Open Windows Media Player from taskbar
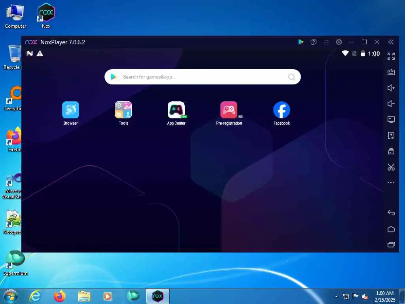Screen dimensions: 405x304 click(108, 296)
